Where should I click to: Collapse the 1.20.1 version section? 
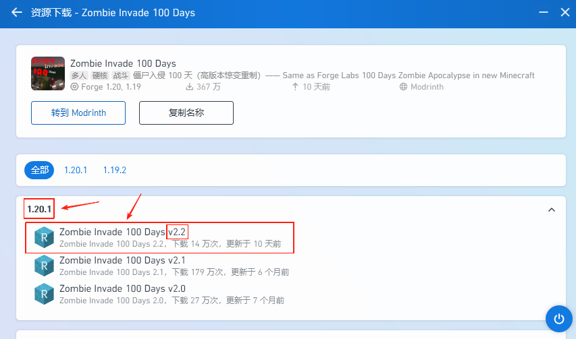pyautogui.click(x=551, y=210)
